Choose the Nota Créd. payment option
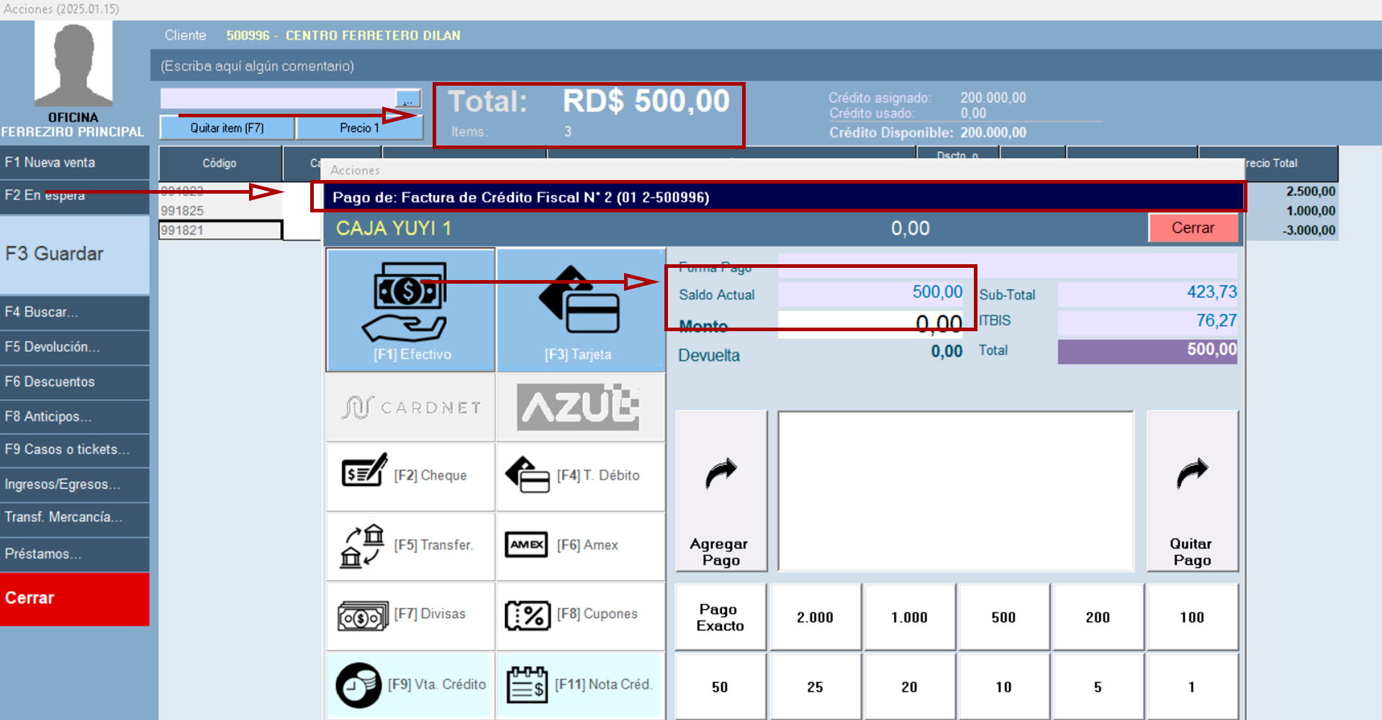 point(580,685)
